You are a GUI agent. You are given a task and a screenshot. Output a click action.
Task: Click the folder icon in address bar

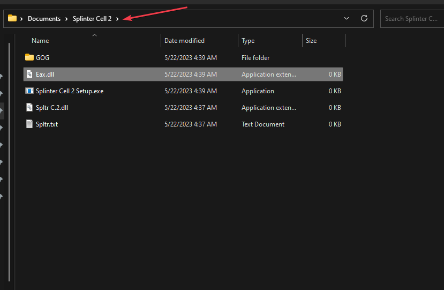click(12, 18)
